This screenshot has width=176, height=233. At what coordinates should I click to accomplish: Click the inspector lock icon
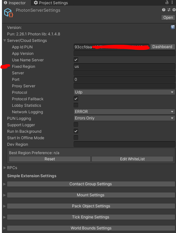(x=167, y=2)
